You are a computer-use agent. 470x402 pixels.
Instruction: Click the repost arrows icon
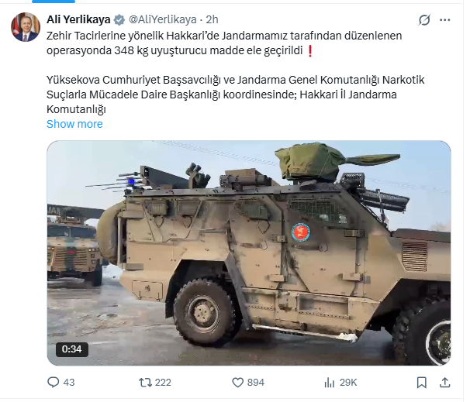click(x=145, y=382)
